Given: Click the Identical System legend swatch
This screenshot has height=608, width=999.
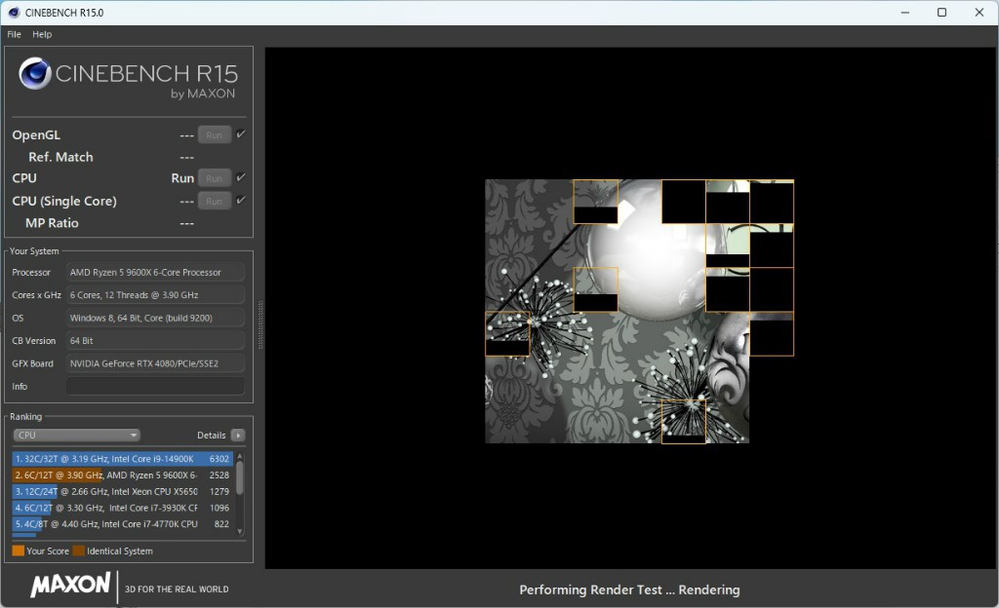Looking at the screenshot, I should (x=78, y=551).
